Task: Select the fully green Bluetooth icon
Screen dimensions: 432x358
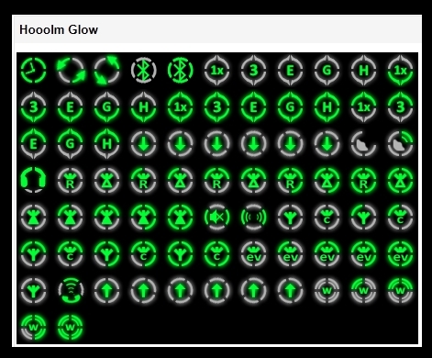Action: (x=181, y=71)
